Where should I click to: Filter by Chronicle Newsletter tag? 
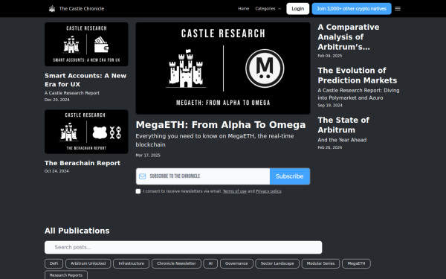(176, 263)
